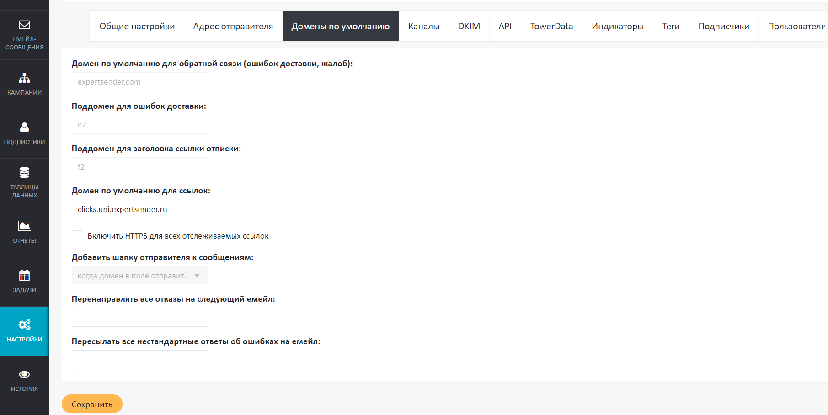Select the Settings gears icon
828x415 pixels.
click(24, 325)
